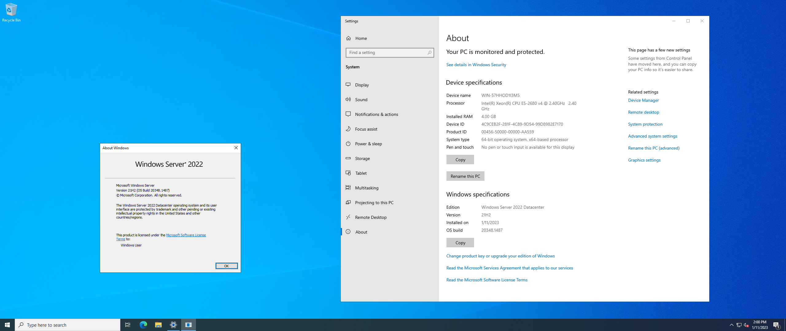Screen dimensions: 786x331
Task: Open the Remote Desktop icon in sidebar
Action: [348, 217]
